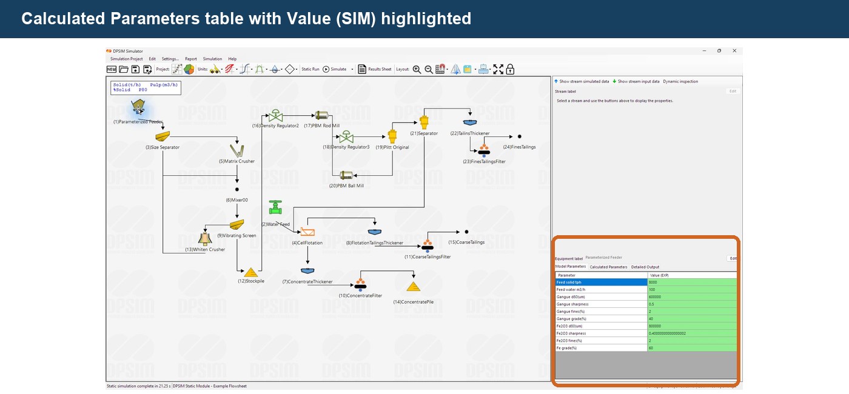Switch to the Model Parameters tab
The width and height of the screenshot is (849, 394).
571,267
